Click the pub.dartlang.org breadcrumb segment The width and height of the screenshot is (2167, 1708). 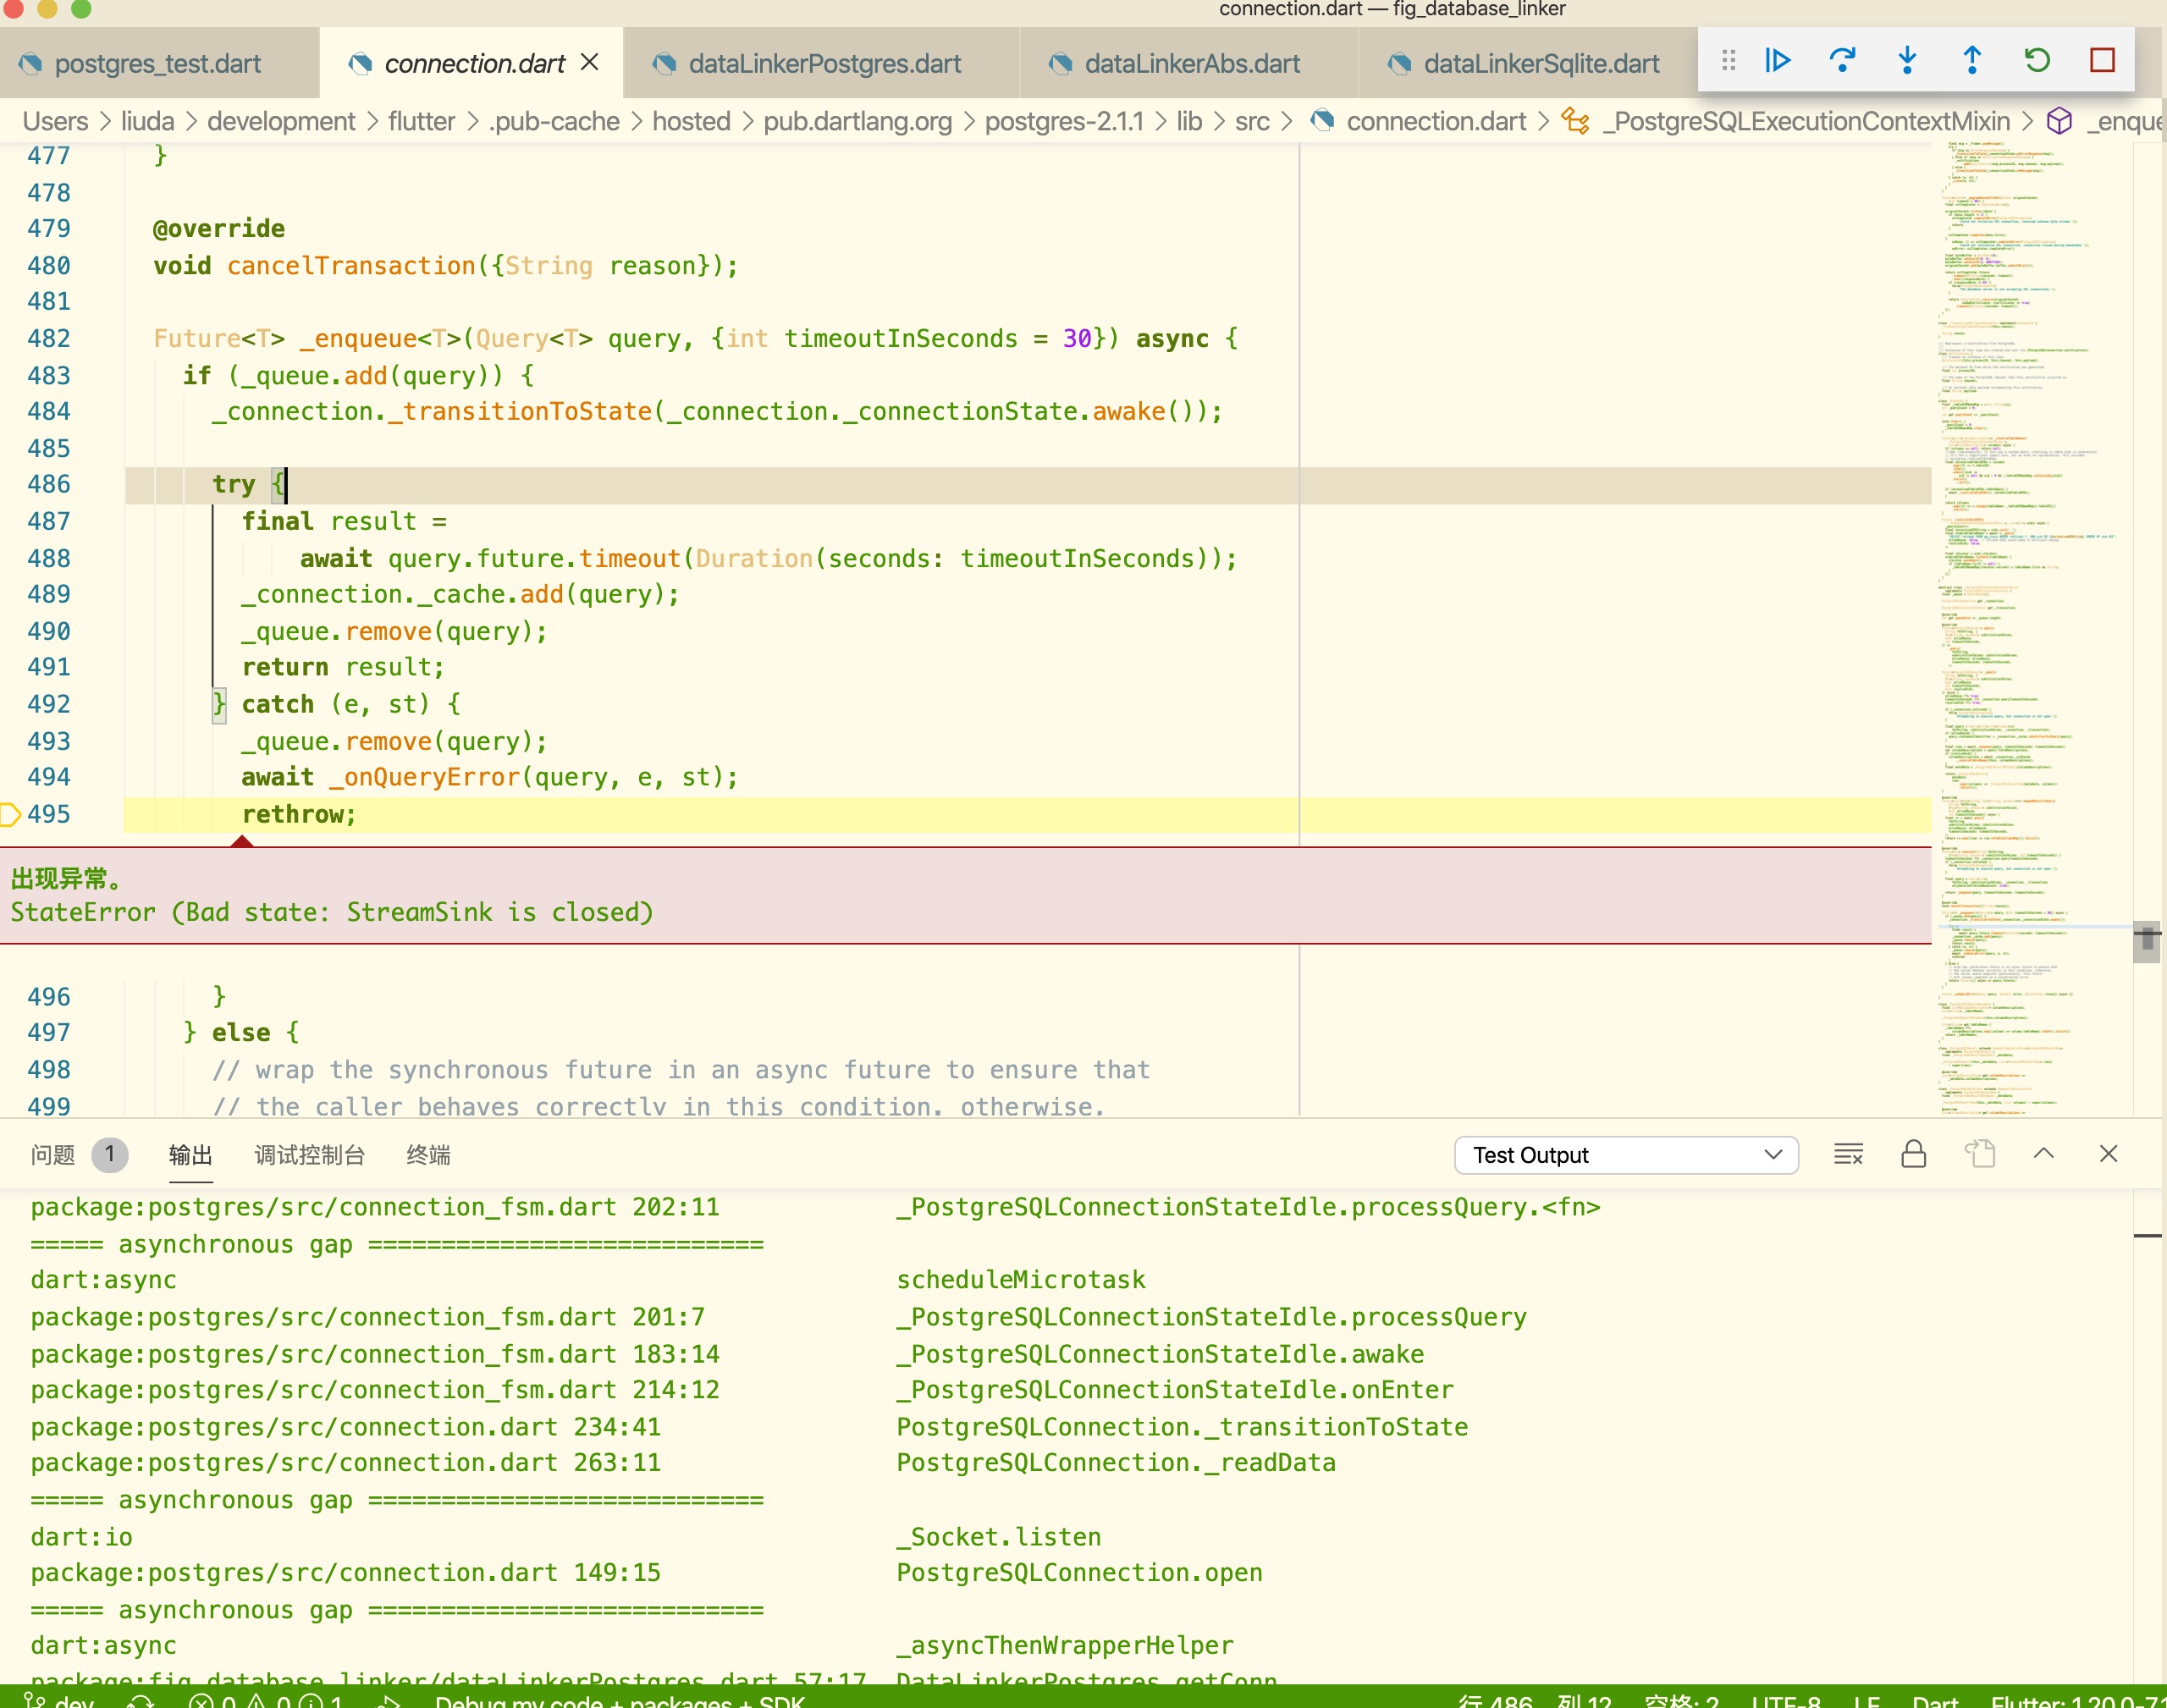click(x=857, y=121)
